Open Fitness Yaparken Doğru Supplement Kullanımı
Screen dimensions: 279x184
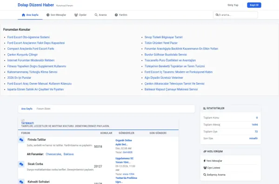tap(37, 66)
